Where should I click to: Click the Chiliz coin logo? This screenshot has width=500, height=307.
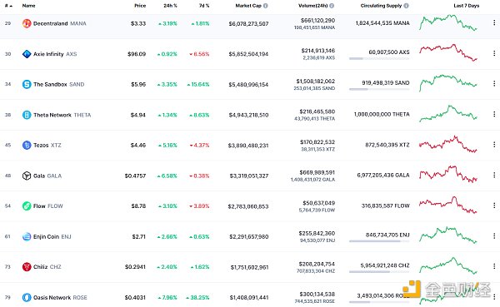tap(27, 267)
